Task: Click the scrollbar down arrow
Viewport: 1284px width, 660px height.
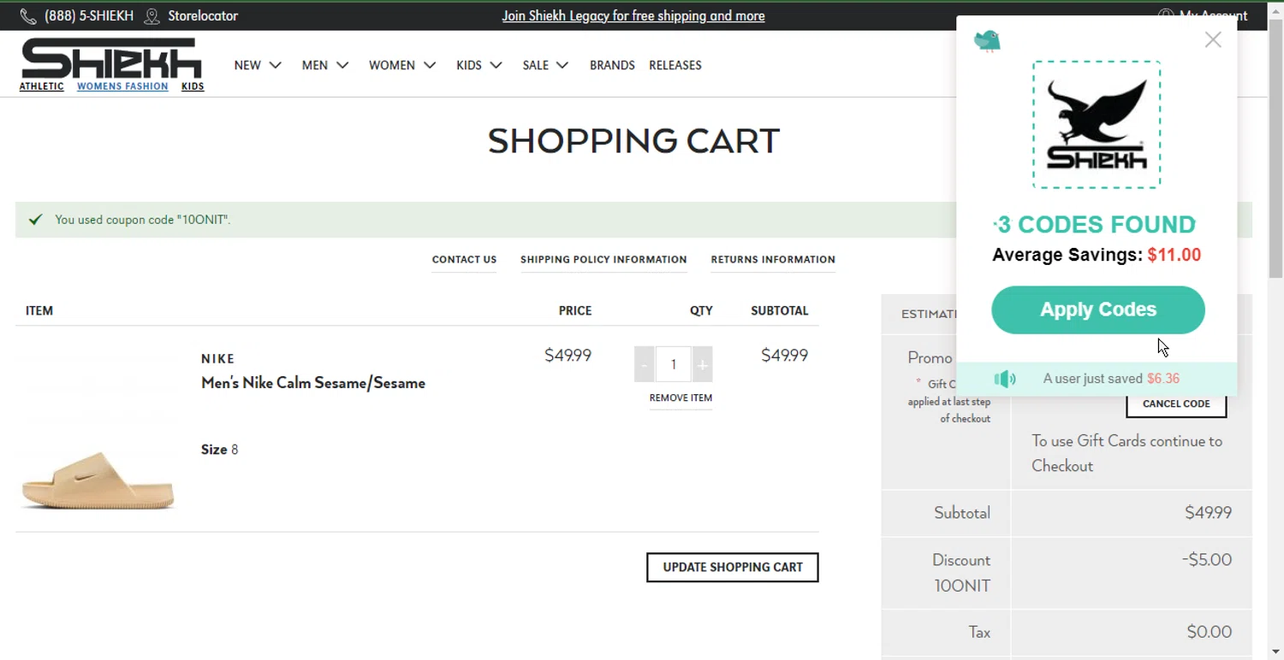Action: [1275, 652]
